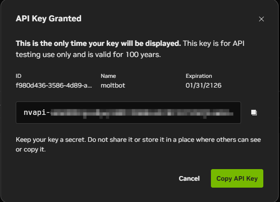This screenshot has height=202, width=280.
Task: Click the copy icon beside the key field
Action: click(254, 113)
